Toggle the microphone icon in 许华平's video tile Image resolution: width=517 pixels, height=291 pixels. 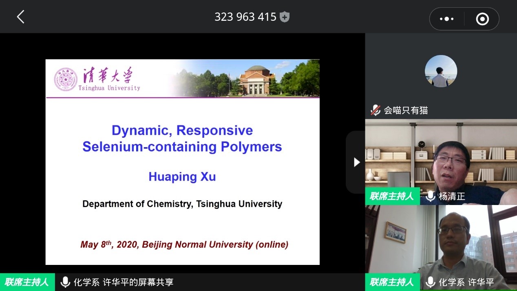click(x=430, y=282)
